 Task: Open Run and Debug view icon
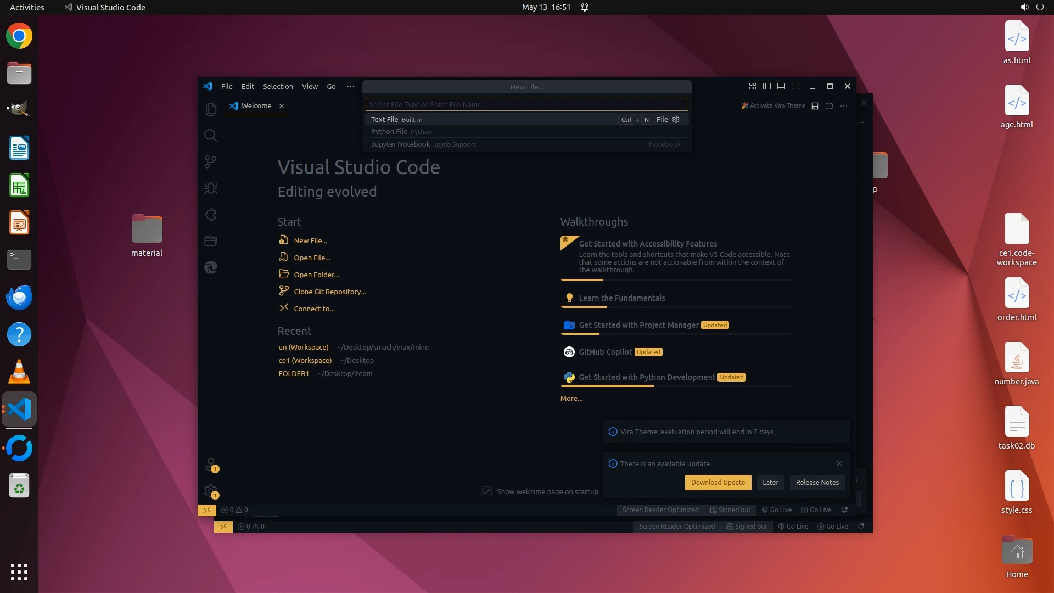click(x=211, y=188)
